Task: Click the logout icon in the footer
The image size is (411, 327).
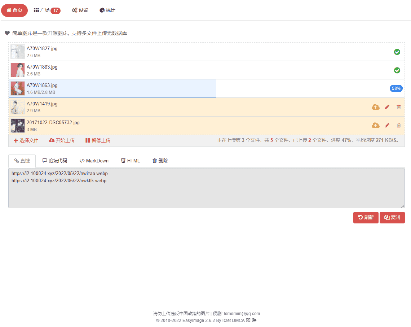Action: pos(254,320)
